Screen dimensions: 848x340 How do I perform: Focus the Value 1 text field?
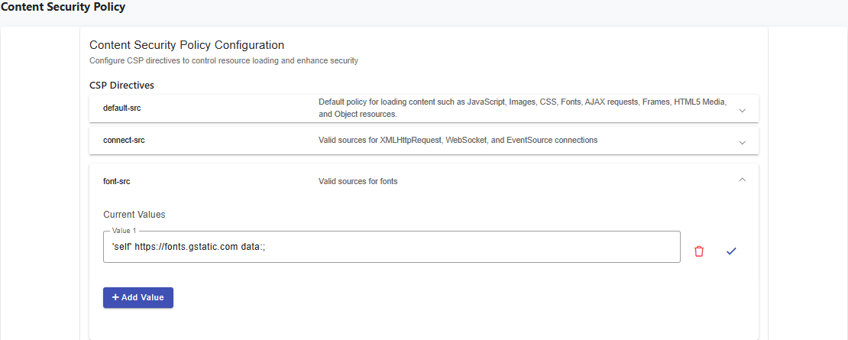[x=391, y=248]
